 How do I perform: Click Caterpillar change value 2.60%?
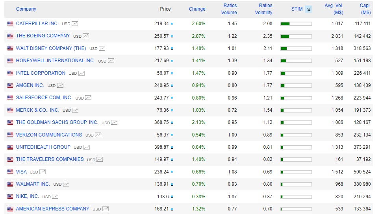(x=198, y=24)
